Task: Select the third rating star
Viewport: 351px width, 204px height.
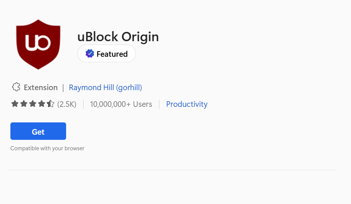Action: point(33,104)
